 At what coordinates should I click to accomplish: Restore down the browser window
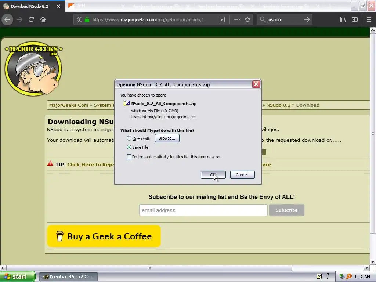click(x=363, y=6)
